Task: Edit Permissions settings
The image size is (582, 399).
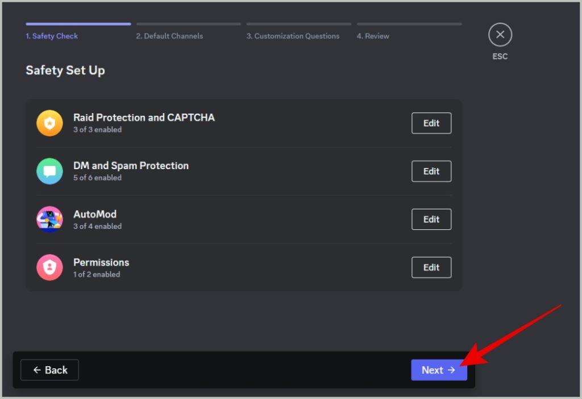Action: [431, 267]
